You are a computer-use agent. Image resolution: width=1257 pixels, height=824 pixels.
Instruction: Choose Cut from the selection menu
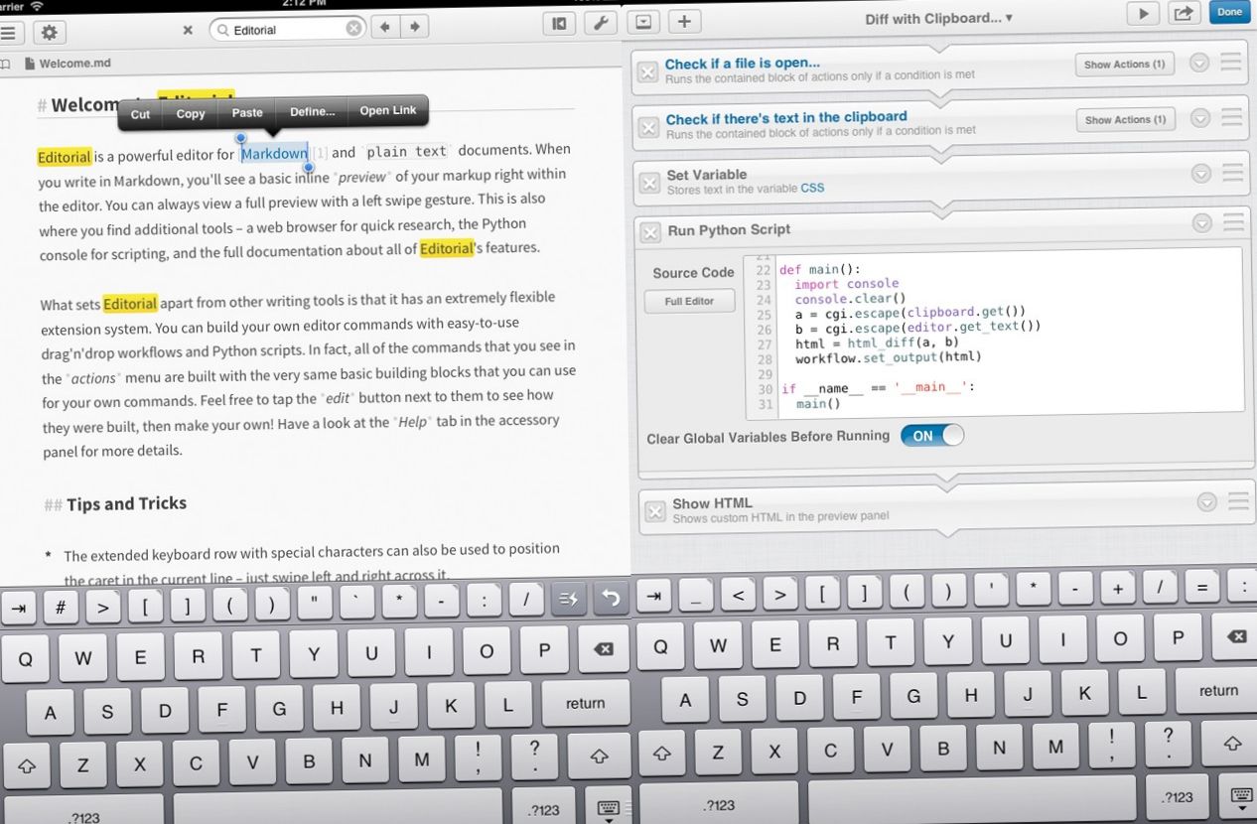140,114
